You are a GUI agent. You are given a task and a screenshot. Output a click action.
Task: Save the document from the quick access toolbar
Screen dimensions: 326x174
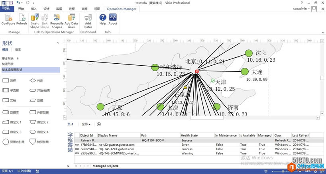(x=11, y=3)
